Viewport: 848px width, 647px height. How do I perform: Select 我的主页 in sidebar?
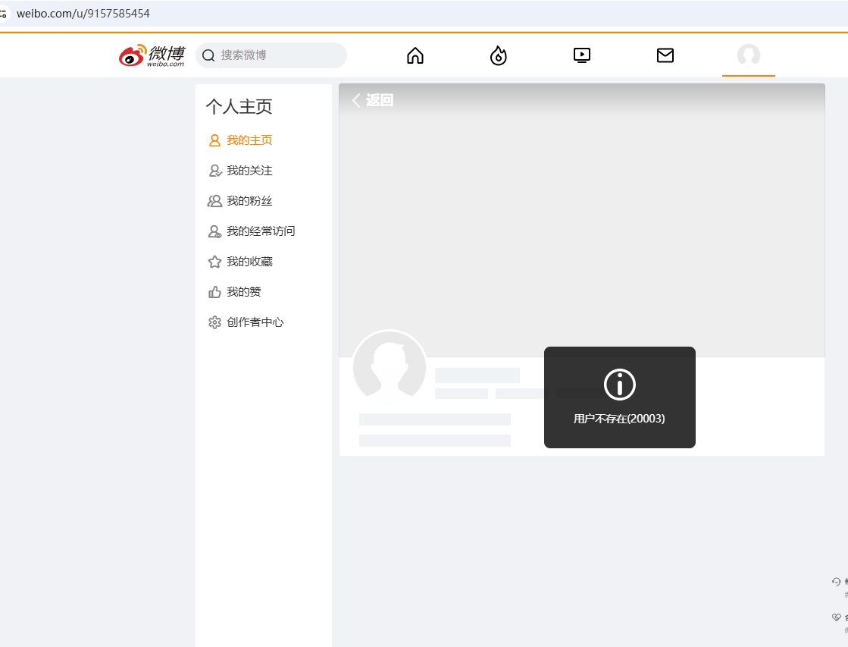pos(249,140)
